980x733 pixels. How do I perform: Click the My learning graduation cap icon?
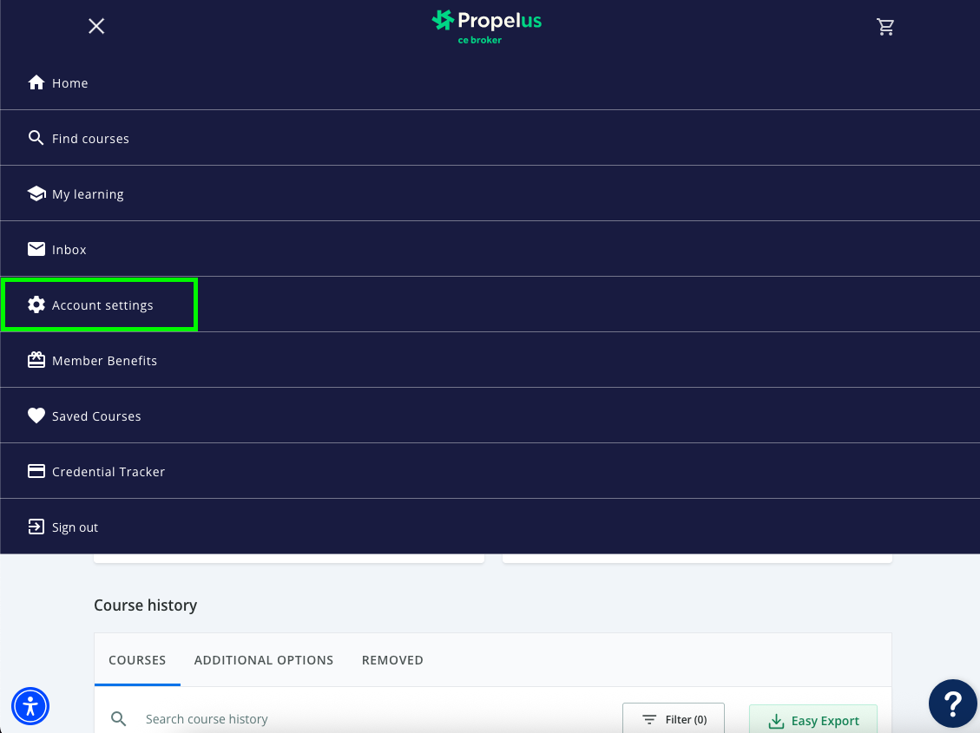(x=36, y=194)
